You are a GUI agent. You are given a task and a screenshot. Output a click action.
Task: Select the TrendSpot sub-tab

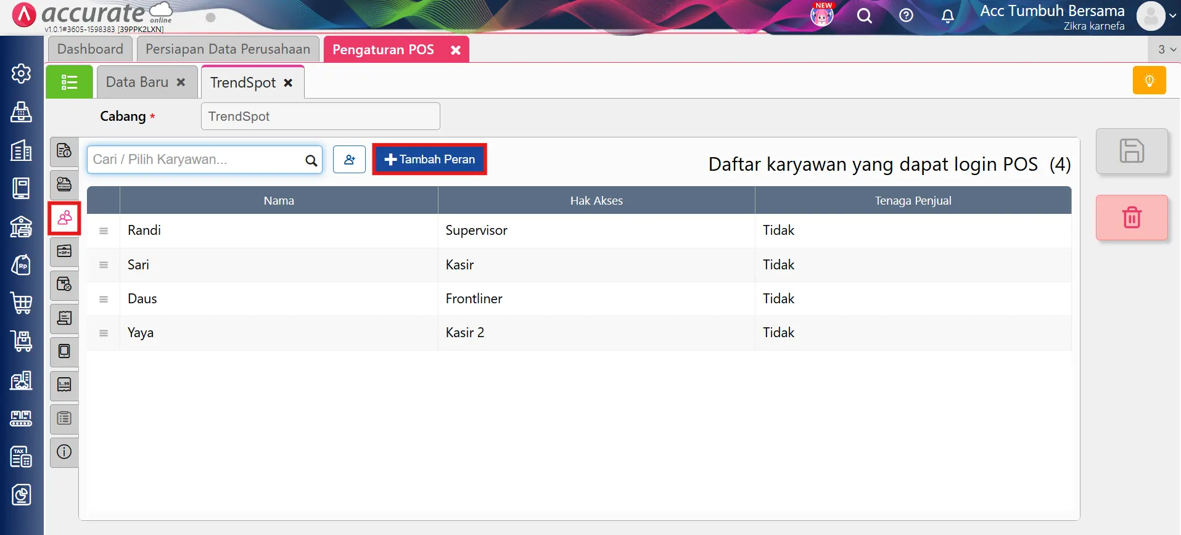click(x=243, y=83)
